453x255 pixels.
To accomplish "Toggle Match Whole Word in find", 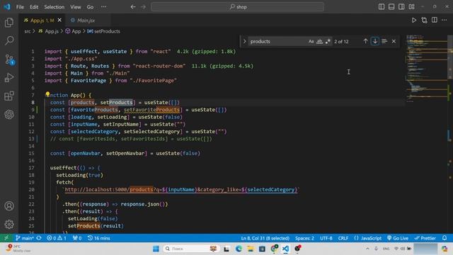I will click(x=319, y=41).
